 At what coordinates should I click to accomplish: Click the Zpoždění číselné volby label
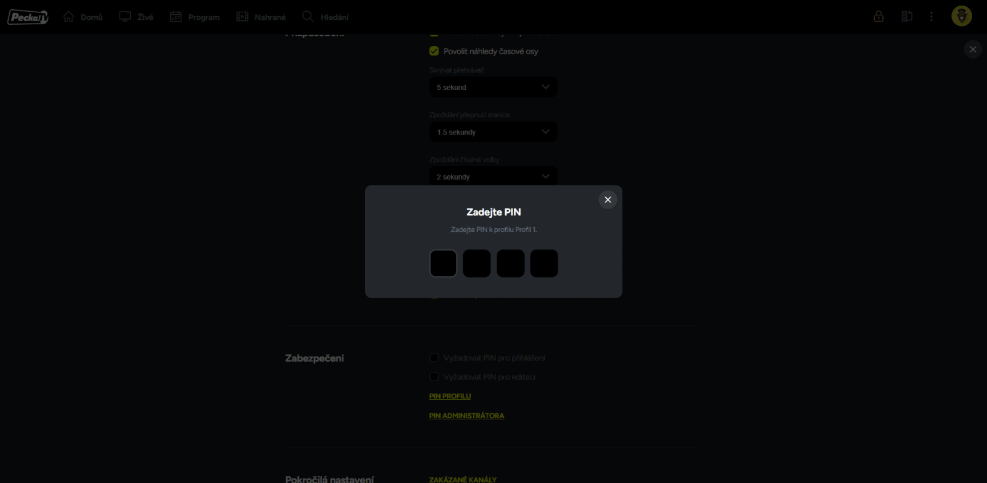pos(465,160)
